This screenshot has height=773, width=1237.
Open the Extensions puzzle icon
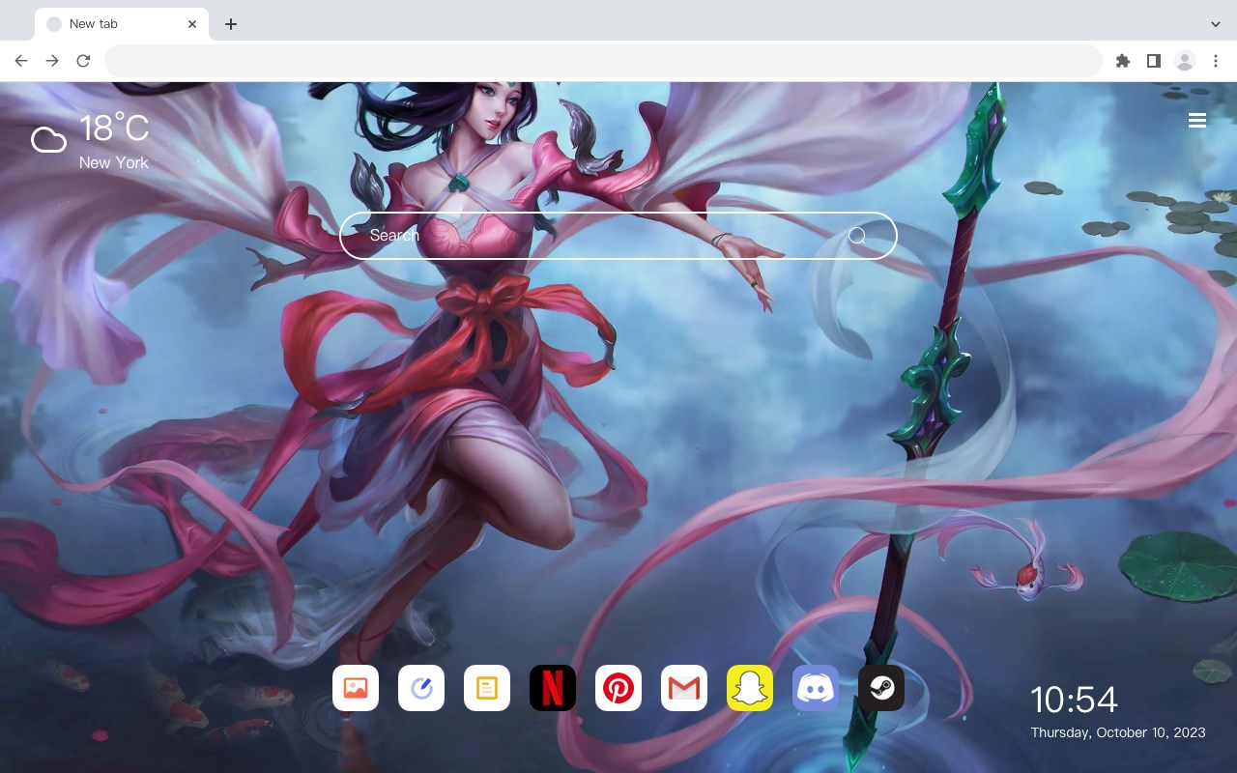click(1123, 61)
